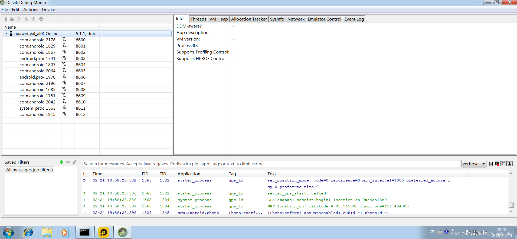Select the system_proc process 1563
517x239 pixels.
(87, 108)
